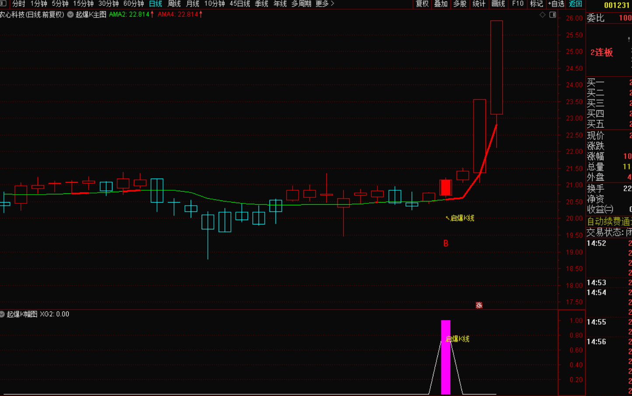
Task: Select the 60分钟 period tab
Action: 133,4
